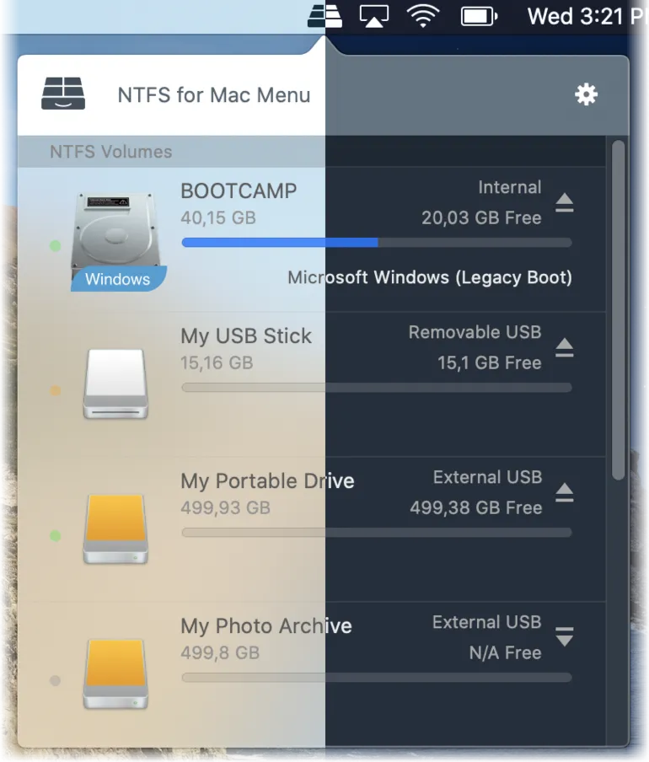Mount the My Photo Archive volume
This screenshot has width=649, height=762.
(x=565, y=636)
